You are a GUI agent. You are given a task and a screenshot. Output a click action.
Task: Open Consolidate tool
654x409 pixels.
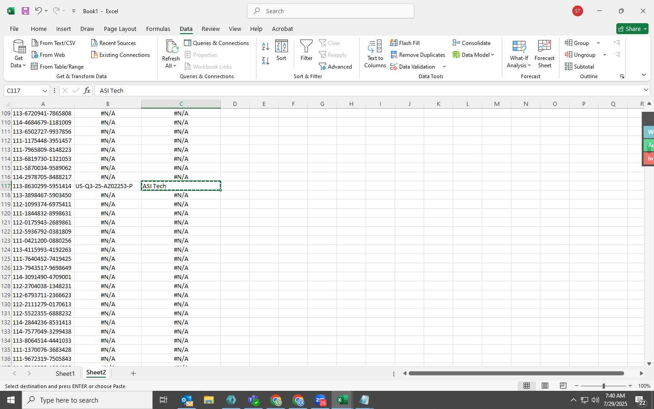(x=472, y=43)
